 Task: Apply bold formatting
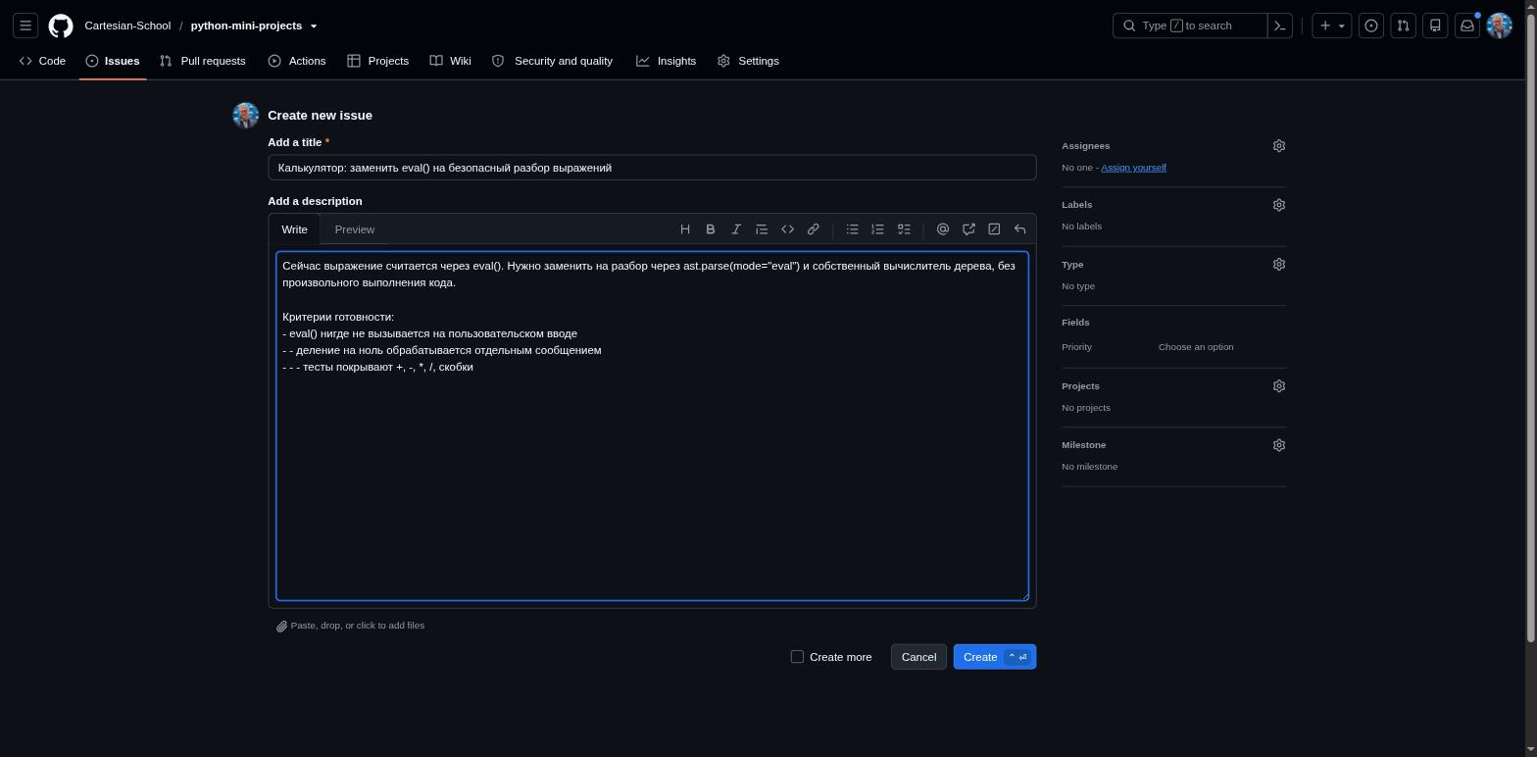click(711, 229)
